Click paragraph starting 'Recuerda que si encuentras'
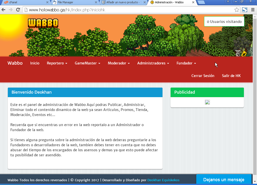 (77, 127)
